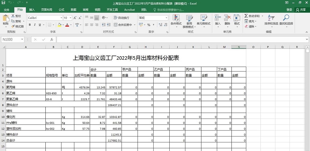Click the decrease decimal icon
The image size is (310, 151).
pyautogui.click(x=165, y=25)
